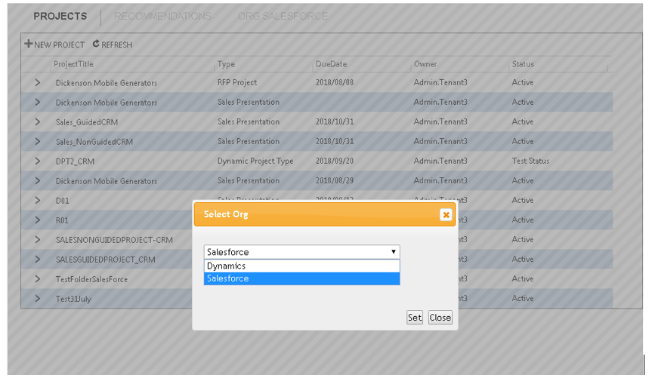Screen dimensions: 649x378
Task: Click the TestFolderSalesForce project title
Action: click(x=91, y=279)
